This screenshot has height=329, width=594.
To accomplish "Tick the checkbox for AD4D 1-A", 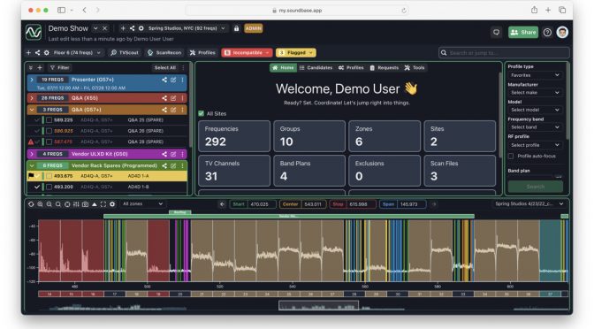I will (49, 176).
